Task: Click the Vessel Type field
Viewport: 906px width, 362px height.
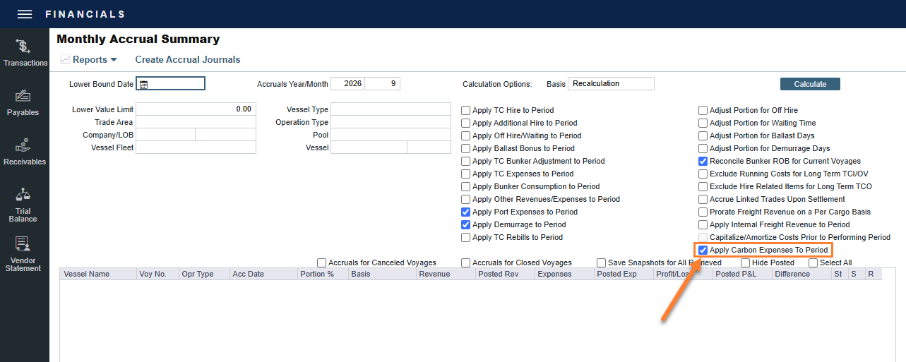Action: pyautogui.click(x=391, y=109)
